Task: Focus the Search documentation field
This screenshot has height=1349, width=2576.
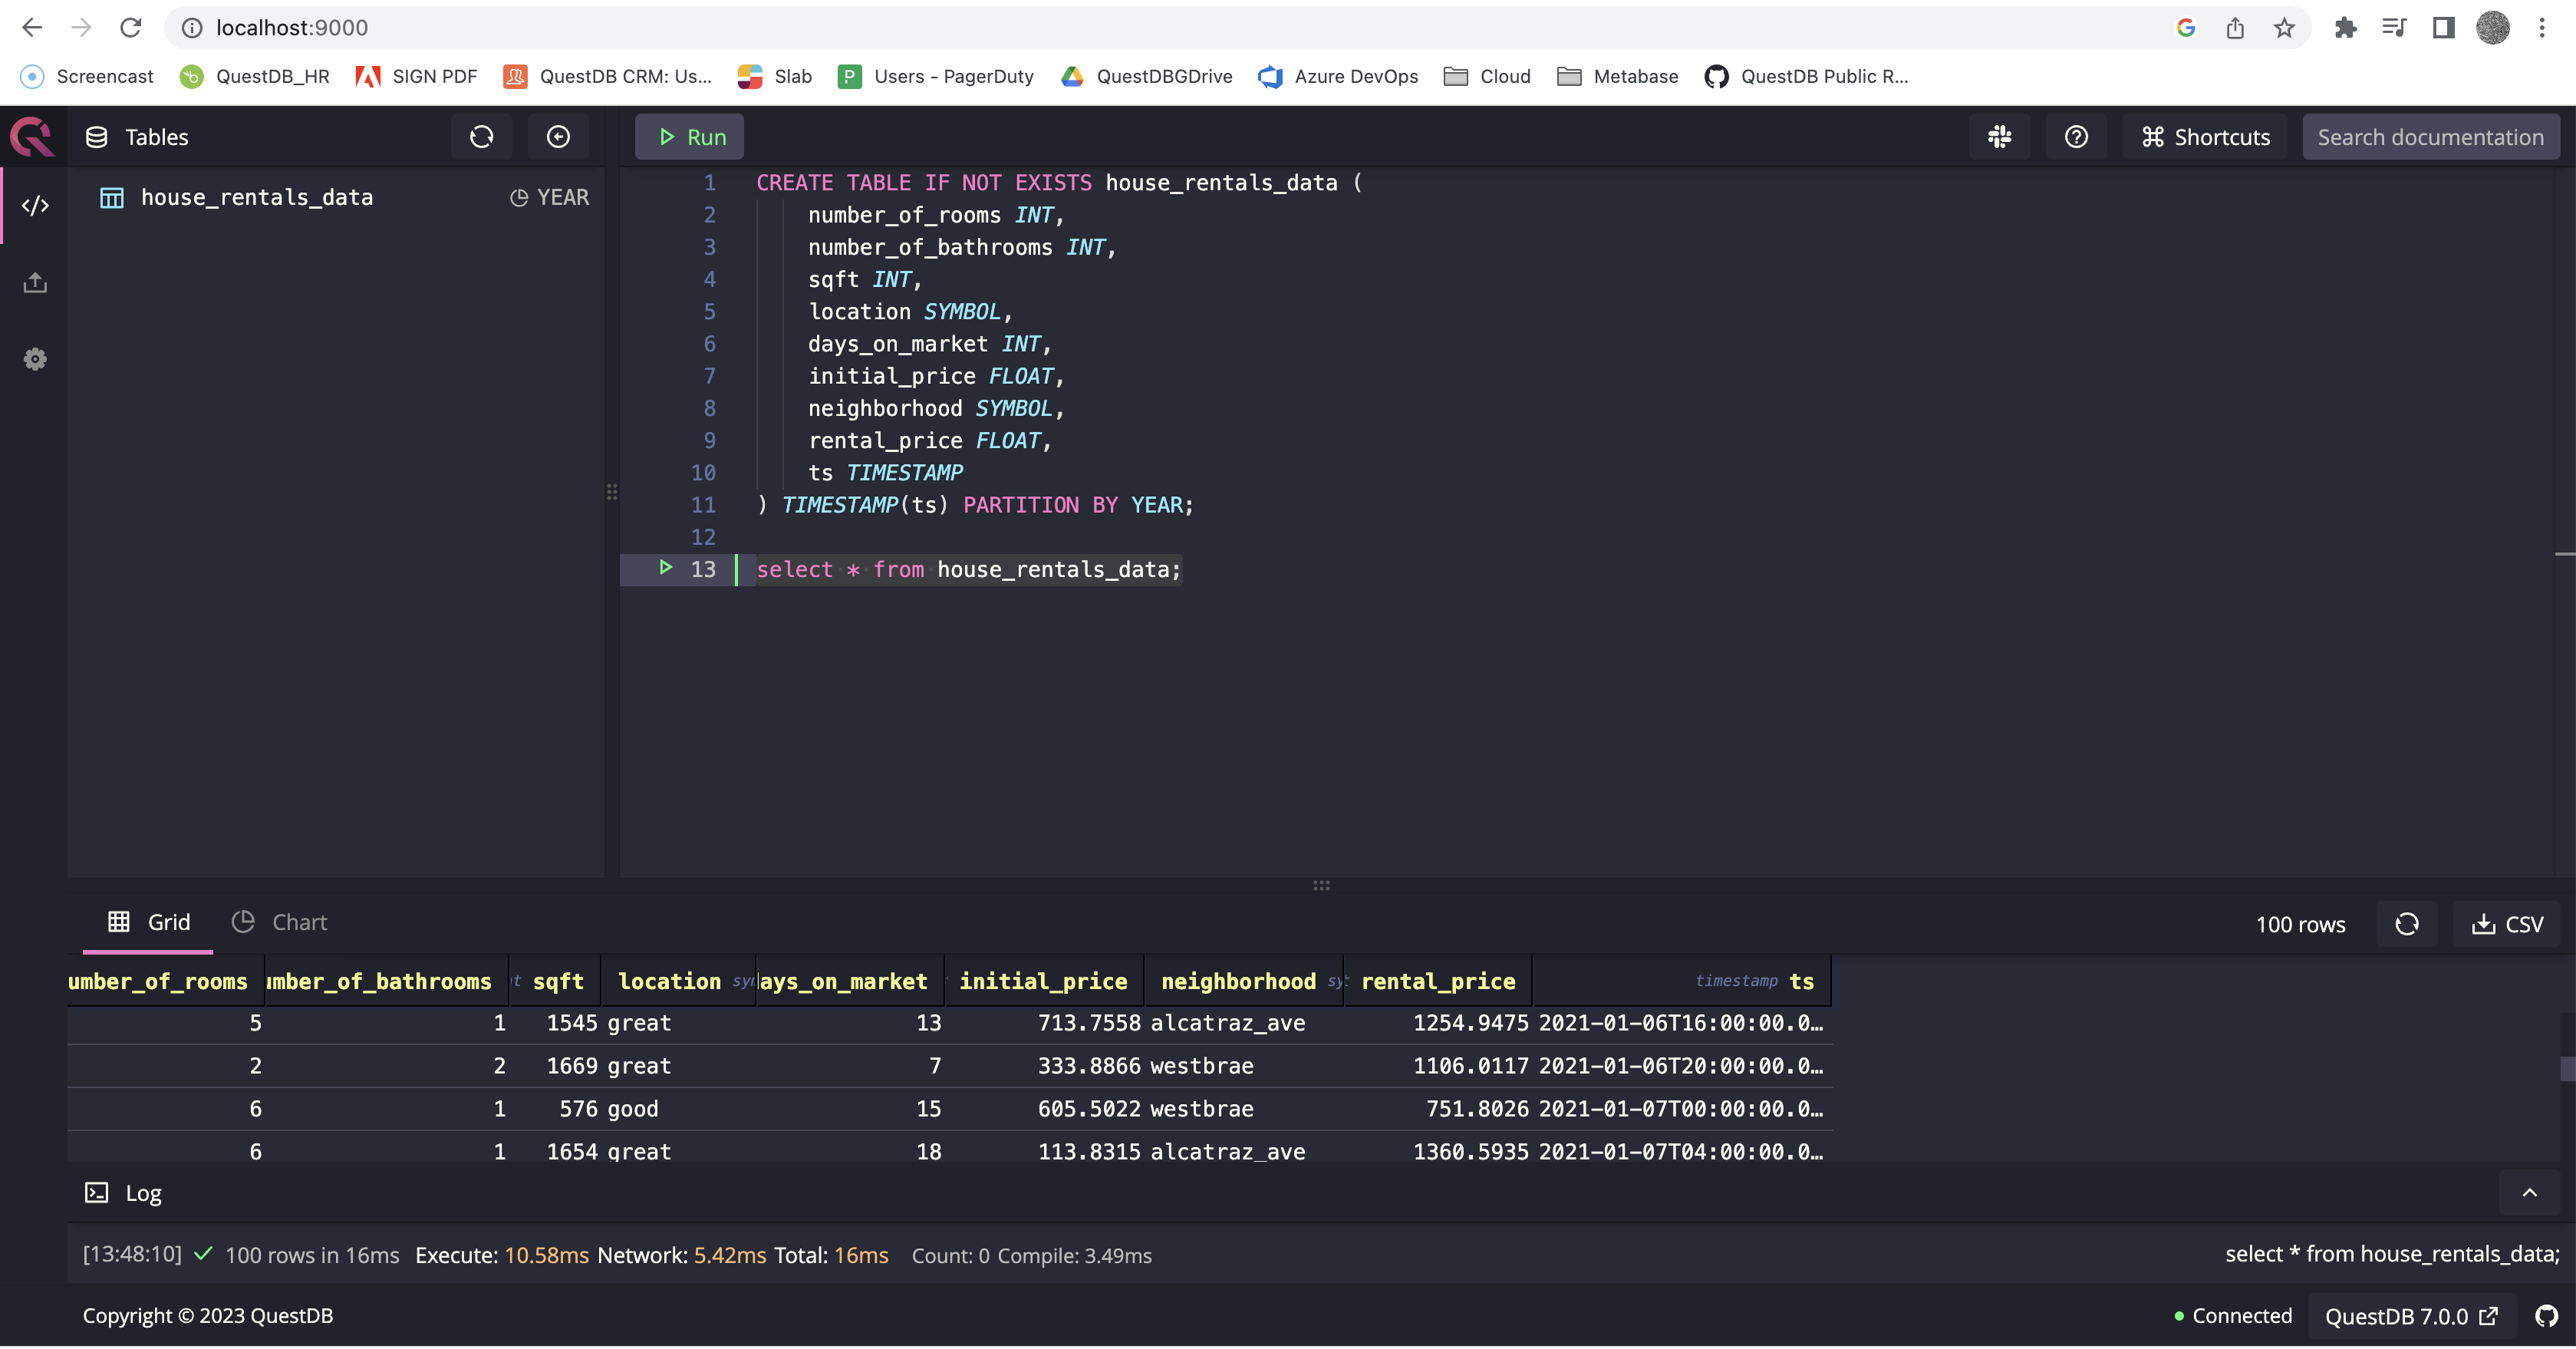Action: [x=2430, y=137]
